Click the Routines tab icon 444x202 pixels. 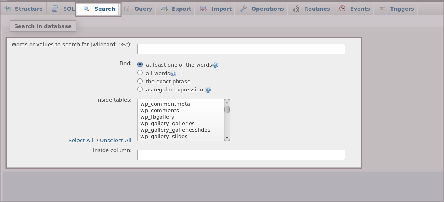pyautogui.click(x=296, y=9)
